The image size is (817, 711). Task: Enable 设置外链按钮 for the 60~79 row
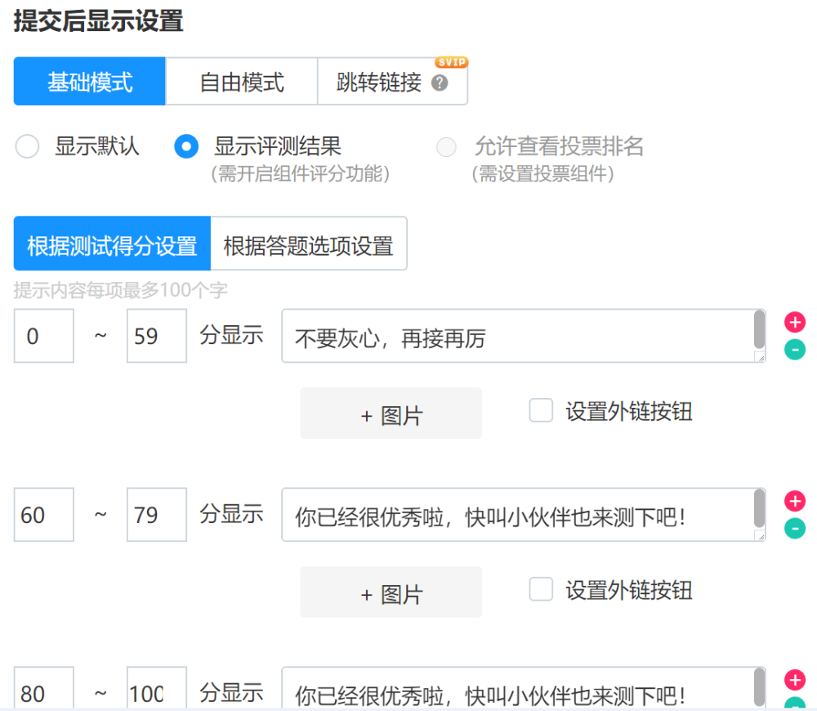click(x=541, y=589)
